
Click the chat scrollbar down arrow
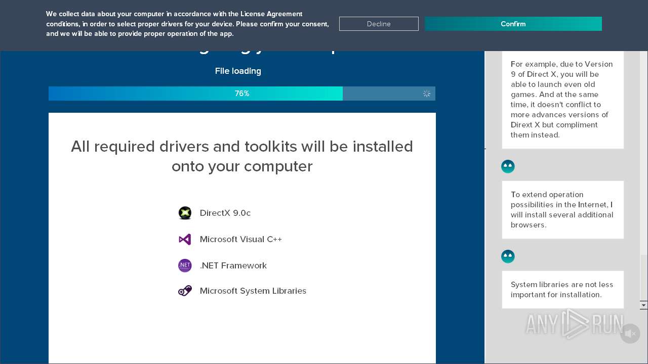[643, 305]
